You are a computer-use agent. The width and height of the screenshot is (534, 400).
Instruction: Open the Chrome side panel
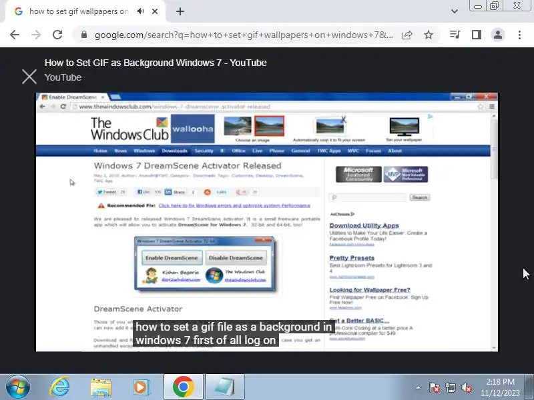pyautogui.click(x=477, y=35)
